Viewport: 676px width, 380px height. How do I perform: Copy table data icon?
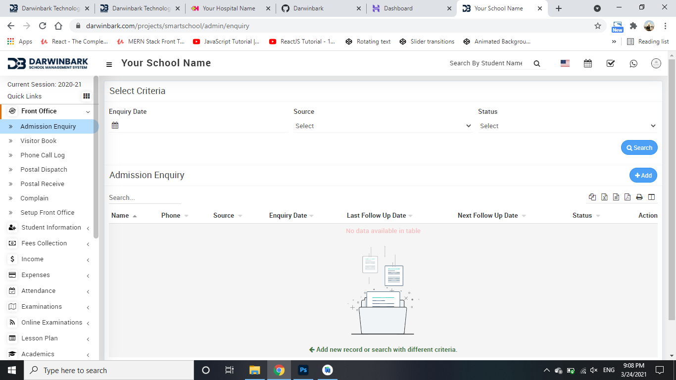[592, 197]
